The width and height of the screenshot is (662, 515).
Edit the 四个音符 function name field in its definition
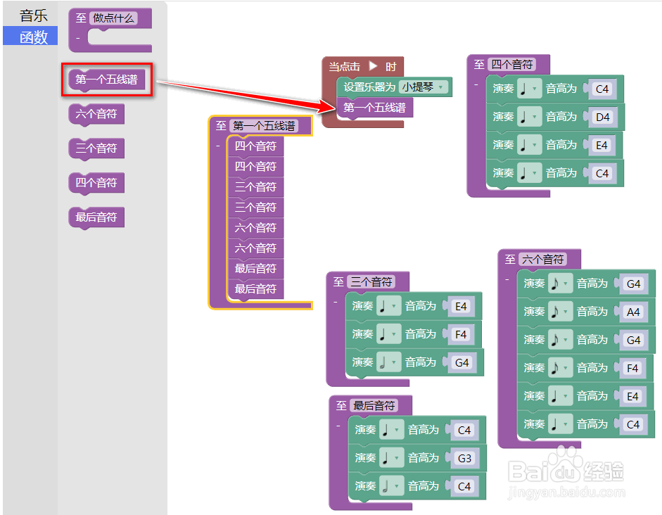511,65
